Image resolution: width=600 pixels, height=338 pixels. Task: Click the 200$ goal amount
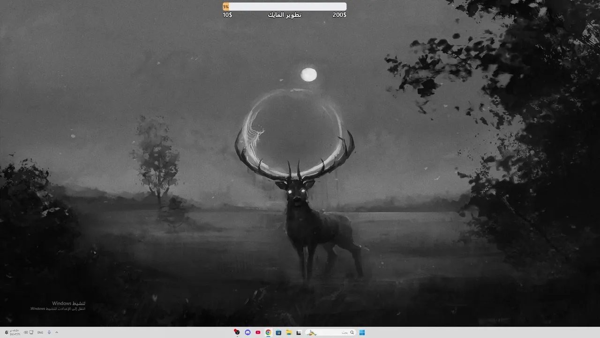pos(339,15)
